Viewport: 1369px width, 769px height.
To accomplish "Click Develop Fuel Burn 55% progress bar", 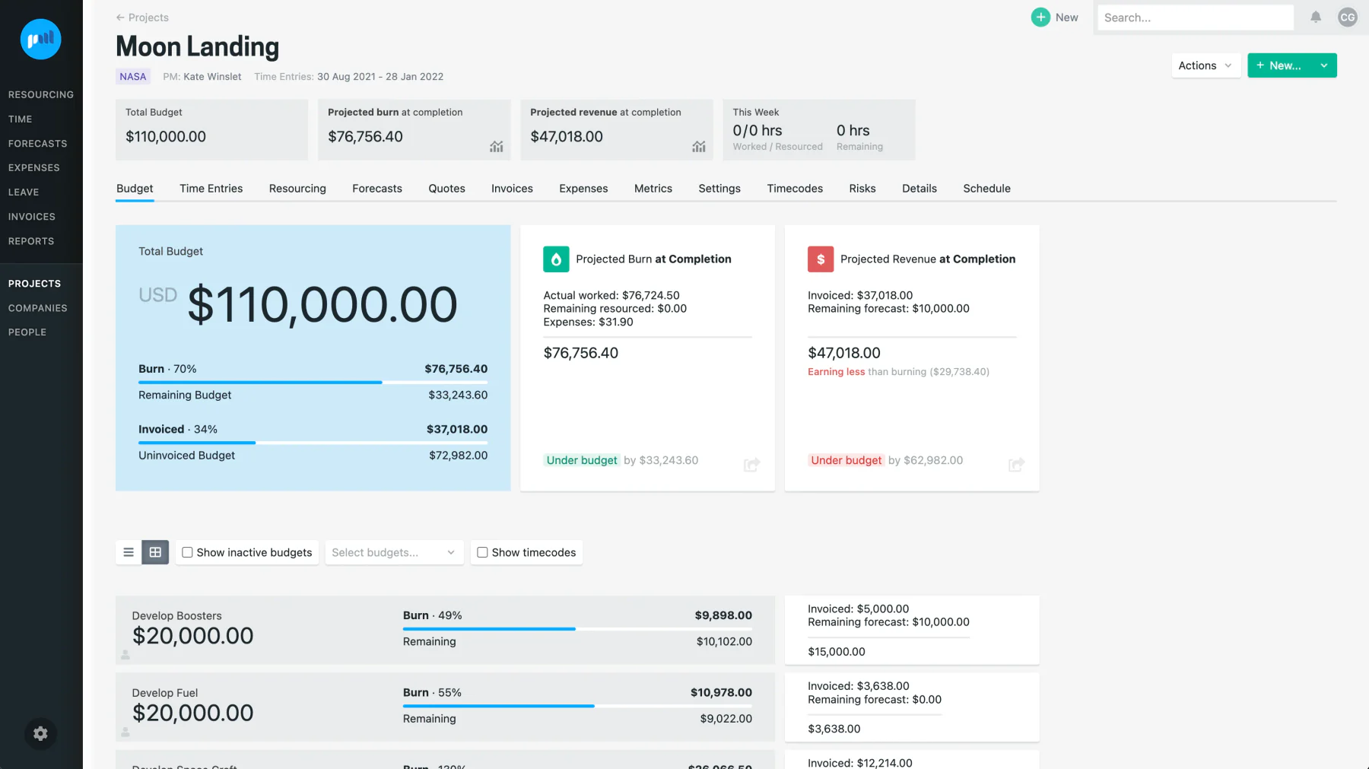I will pos(577,706).
